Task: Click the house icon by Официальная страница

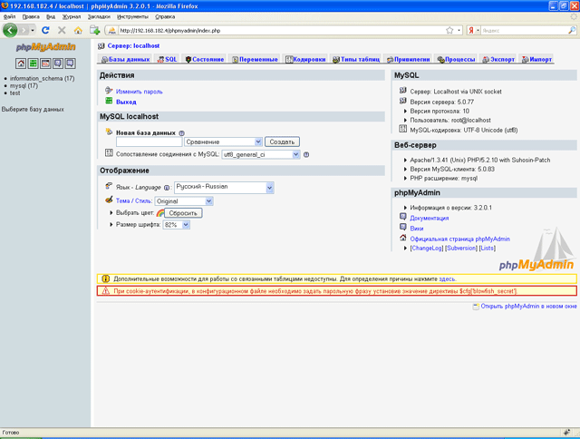Action: coord(403,238)
